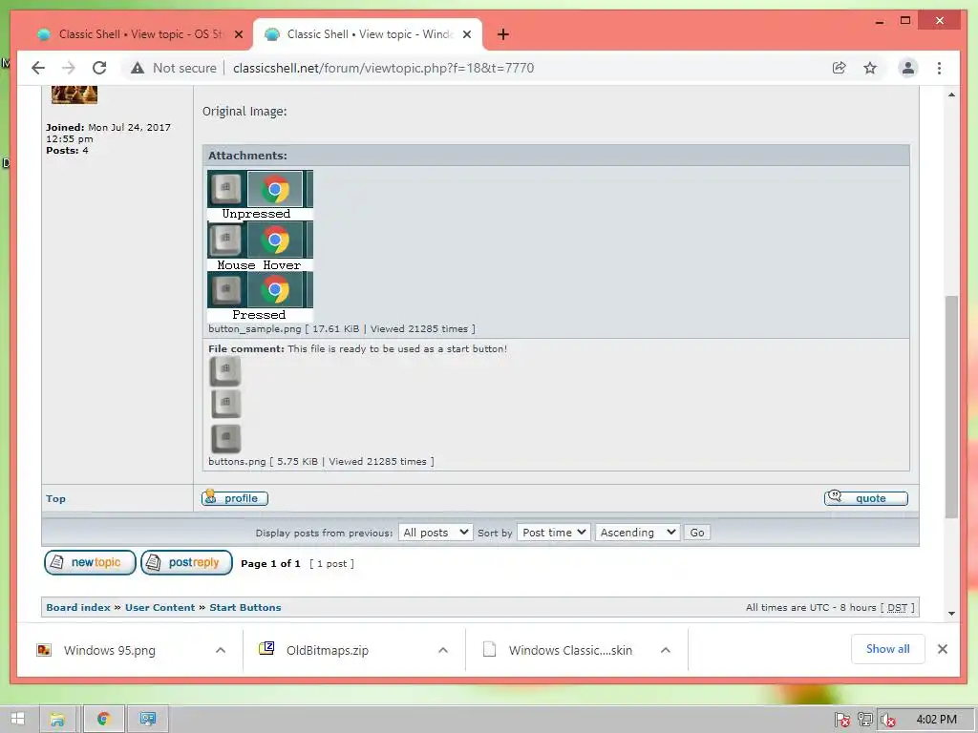Click the Go button
Viewport: 978px width, 733px height.
click(x=697, y=533)
